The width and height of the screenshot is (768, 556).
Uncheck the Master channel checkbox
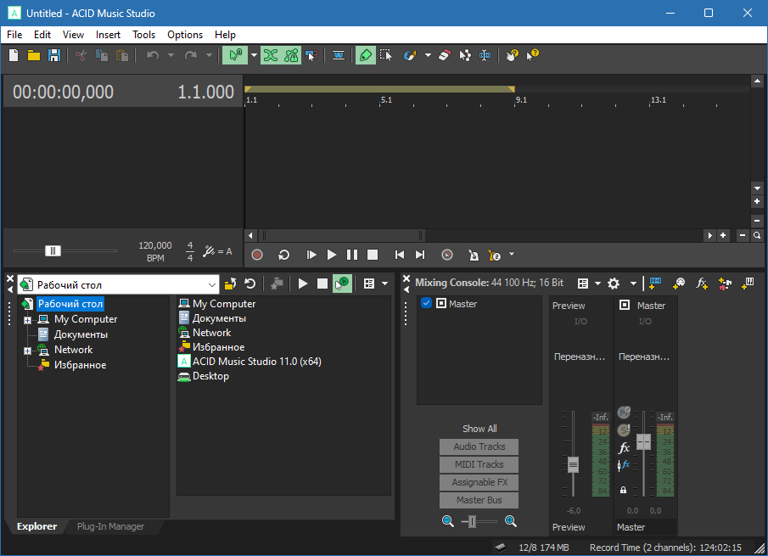pos(426,303)
